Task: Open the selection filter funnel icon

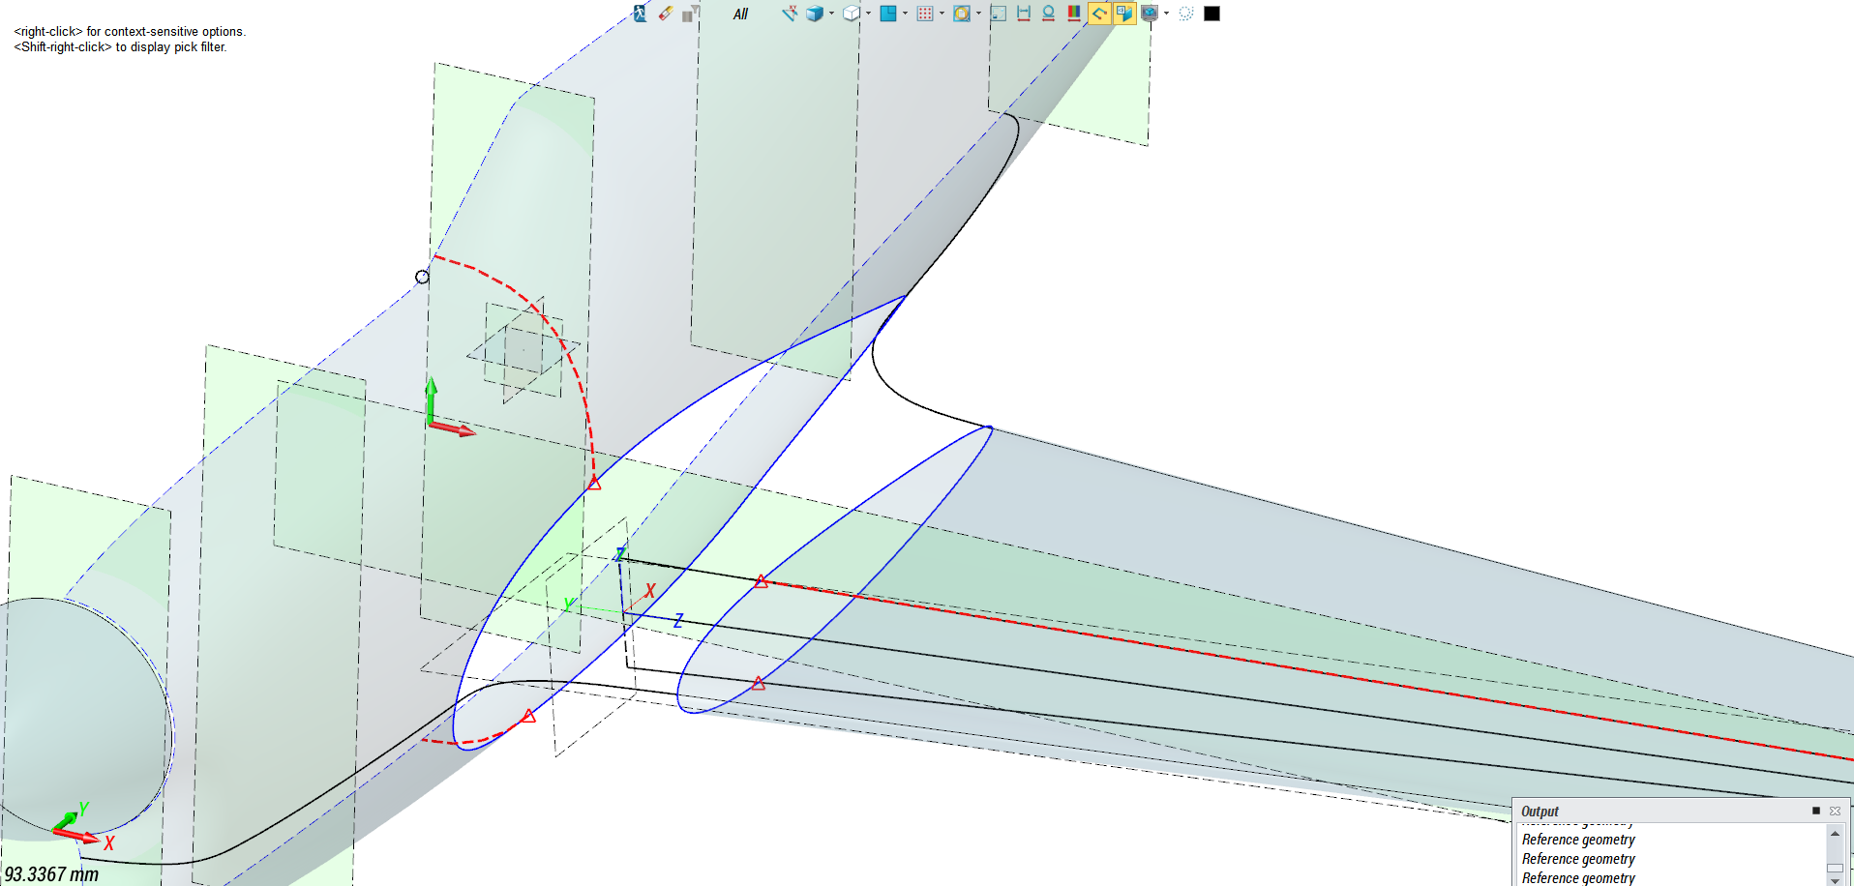Action: coord(691,14)
